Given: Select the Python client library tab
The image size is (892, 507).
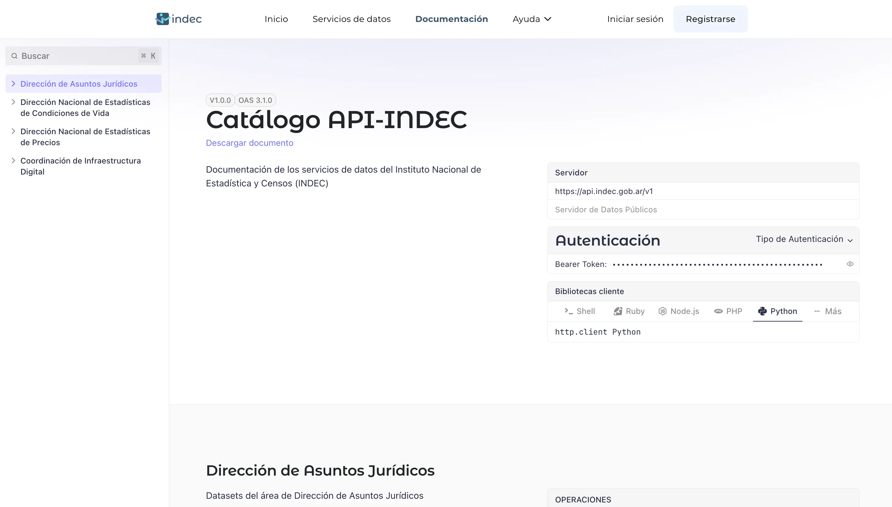Looking at the screenshot, I should coord(778,311).
